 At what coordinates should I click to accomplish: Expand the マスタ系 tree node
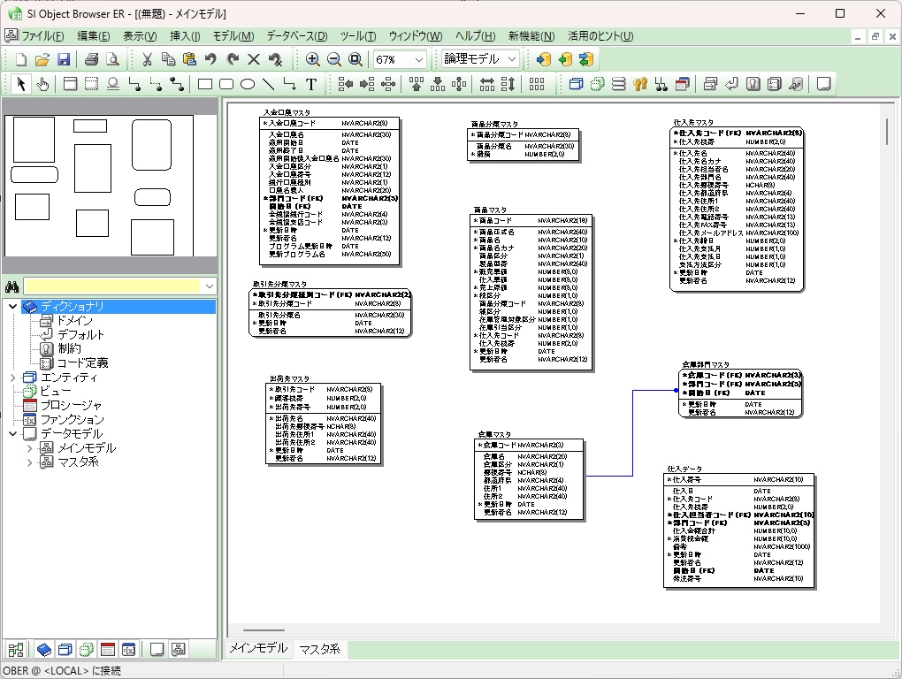click(x=30, y=462)
